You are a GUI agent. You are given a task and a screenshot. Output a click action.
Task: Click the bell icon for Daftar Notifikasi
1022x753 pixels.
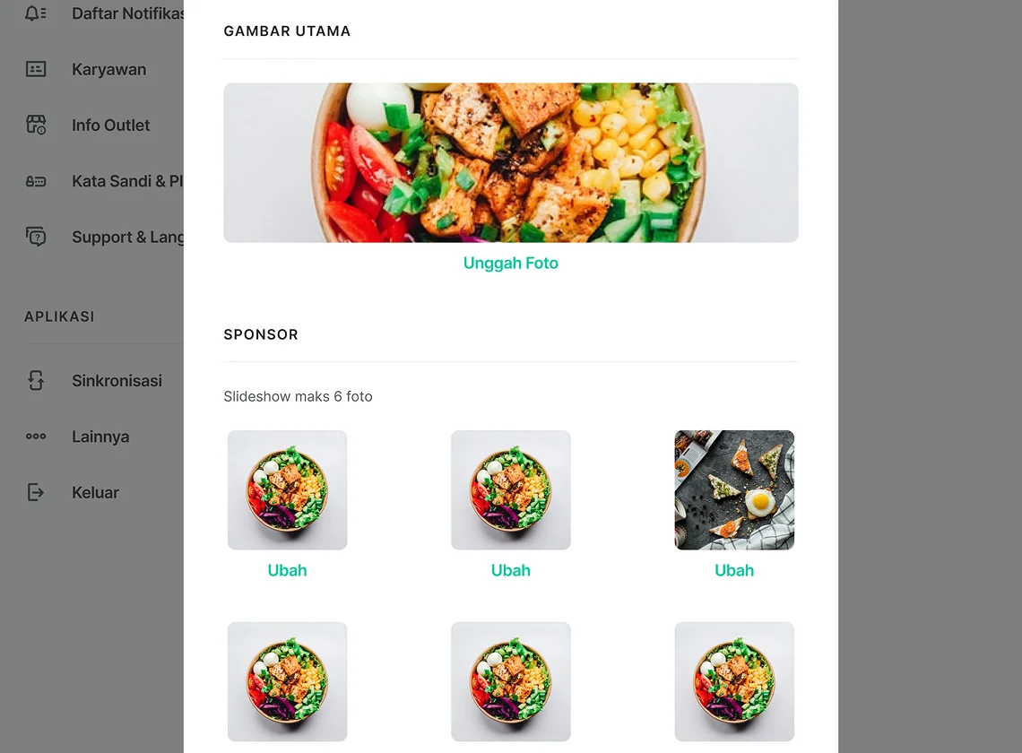35,13
